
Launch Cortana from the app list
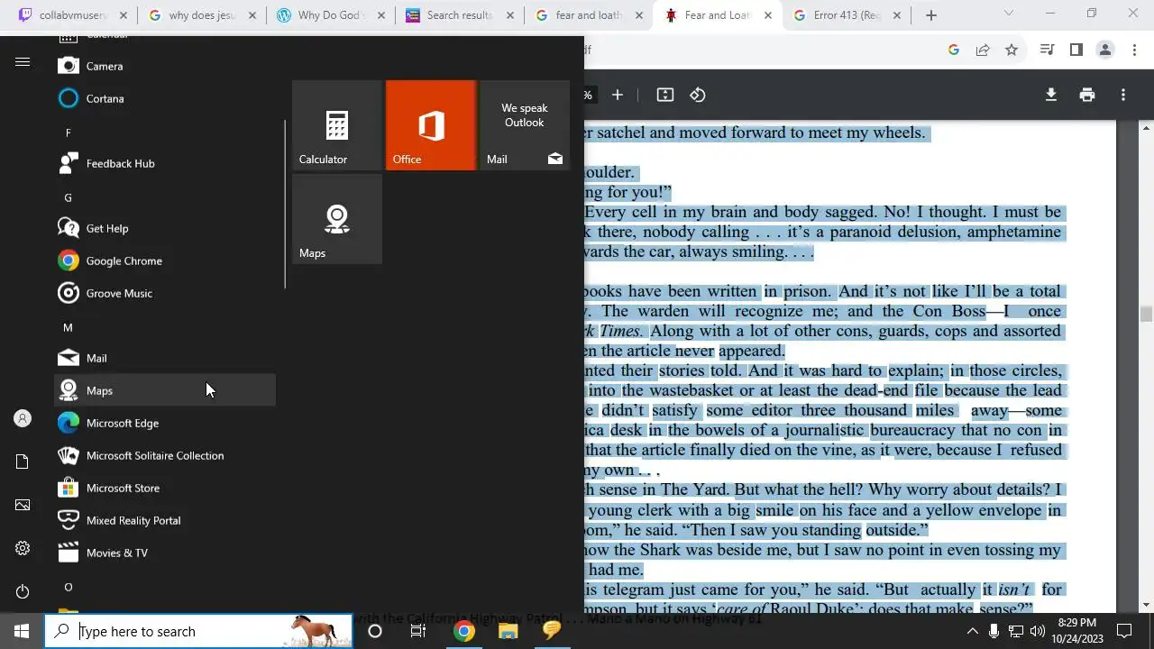165,98
